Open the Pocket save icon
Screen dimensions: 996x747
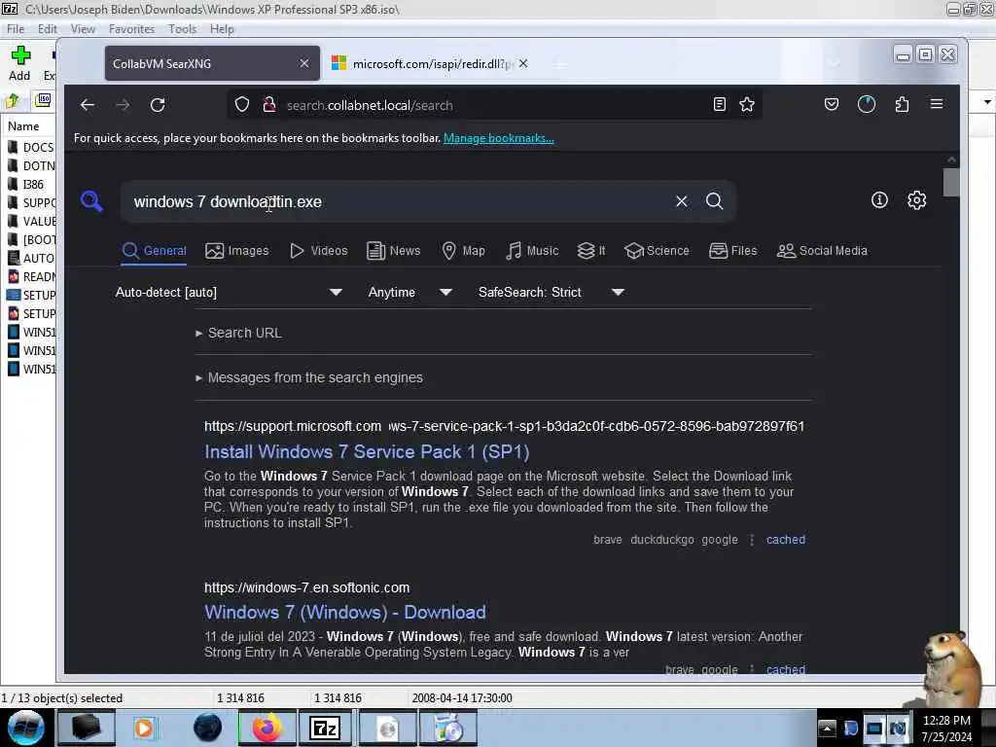tap(831, 104)
